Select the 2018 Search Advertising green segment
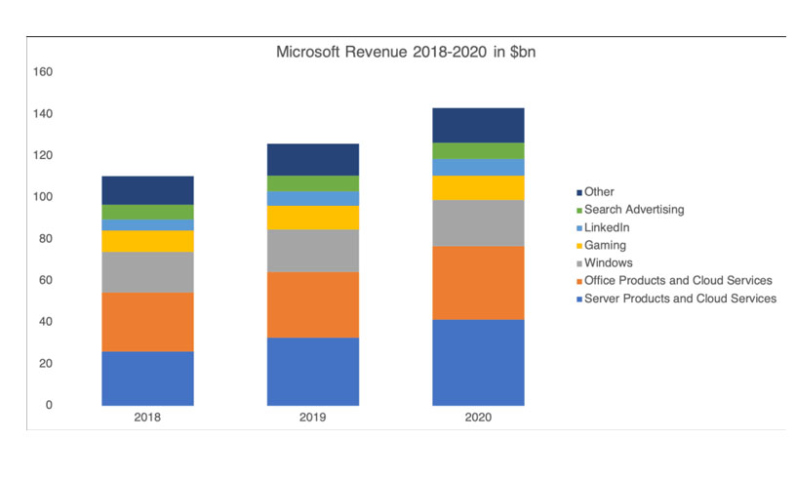Viewport: 795px width, 480px height. tap(147, 213)
